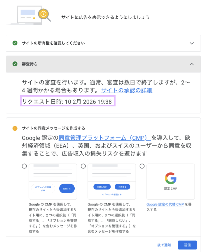
Task: Open the Google 認定の代替 CMP link
Action: tap(165, 204)
